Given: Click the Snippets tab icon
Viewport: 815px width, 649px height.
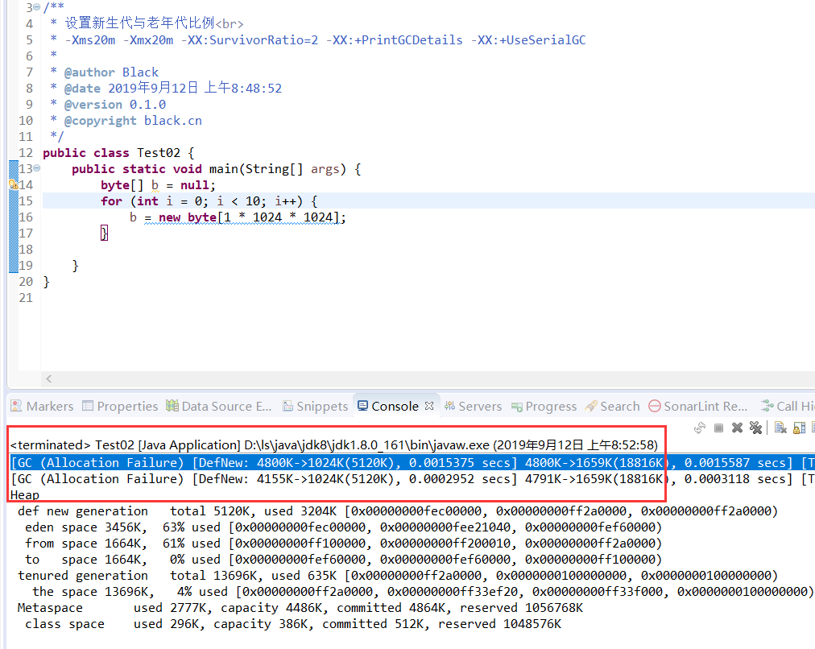Looking at the screenshot, I should (288, 406).
